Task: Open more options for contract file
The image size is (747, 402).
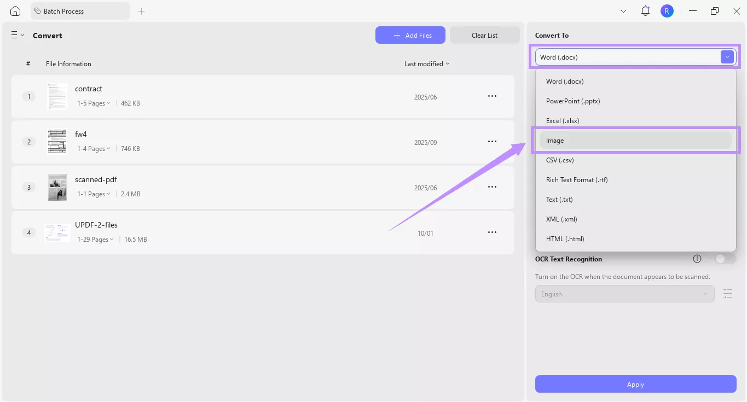Action: coord(492,96)
